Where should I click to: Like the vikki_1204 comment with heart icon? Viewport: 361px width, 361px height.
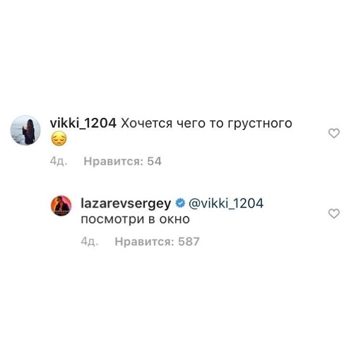click(334, 133)
